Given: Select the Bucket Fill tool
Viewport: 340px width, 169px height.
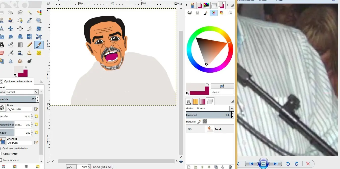Looking at the screenshot, I should (x=11, y=45).
